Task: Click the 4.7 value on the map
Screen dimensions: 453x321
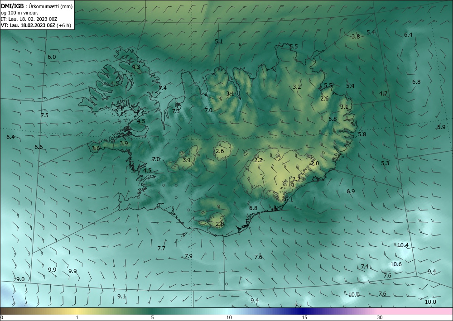Action: point(383,94)
